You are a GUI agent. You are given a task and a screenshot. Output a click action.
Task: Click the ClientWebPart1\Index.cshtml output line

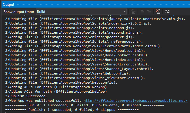(x=84, y=46)
